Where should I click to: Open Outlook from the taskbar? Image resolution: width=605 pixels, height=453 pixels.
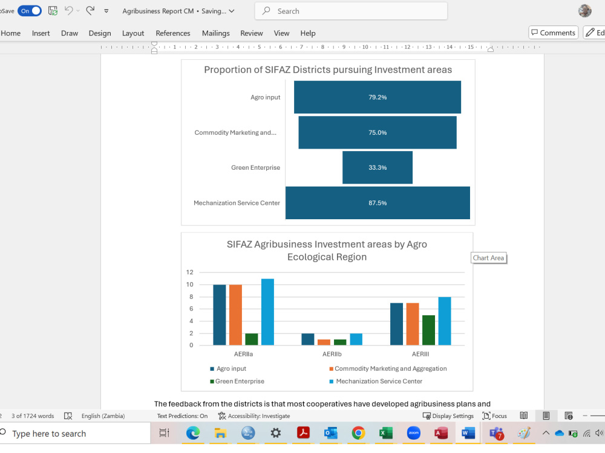click(x=331, y=433)
